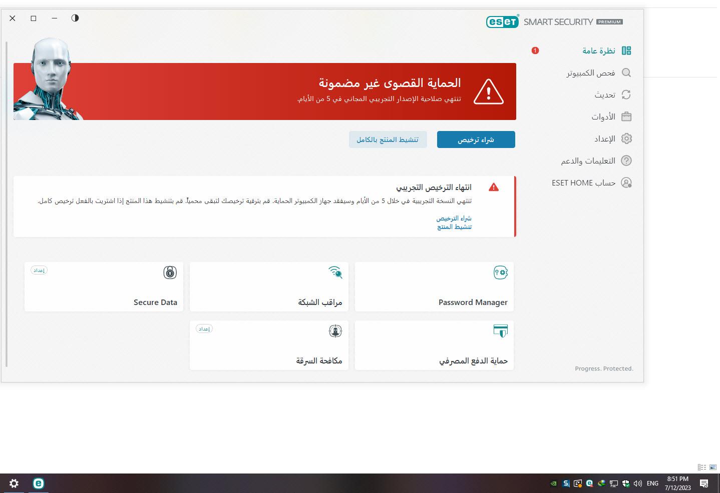Open Banking payment protection (حماية الدفع المصرفي) tile

coord(434,345)
